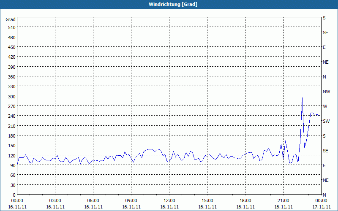
Task: Click the 12:00 time axis label
Action: (x=169, y=201)
